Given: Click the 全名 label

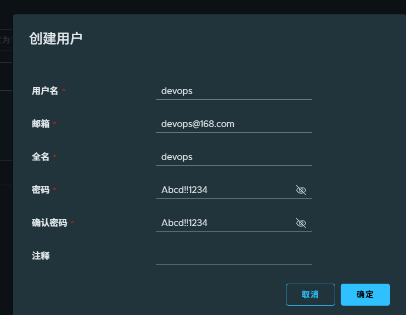Looking at the screenshot, I should [41, 157].
